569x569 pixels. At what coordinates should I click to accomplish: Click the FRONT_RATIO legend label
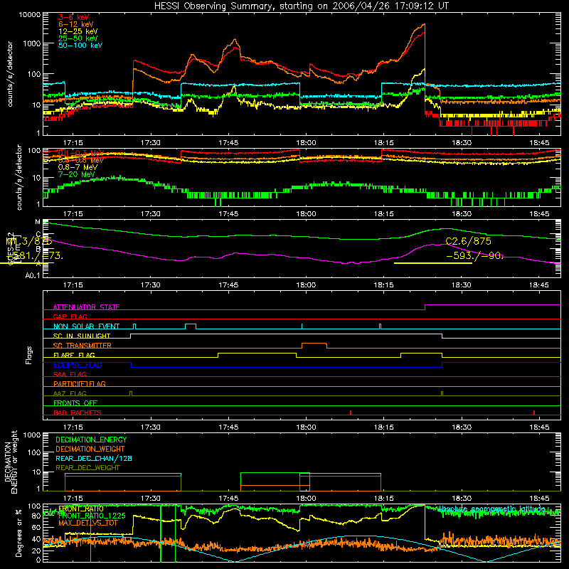[x=81, y=509]
